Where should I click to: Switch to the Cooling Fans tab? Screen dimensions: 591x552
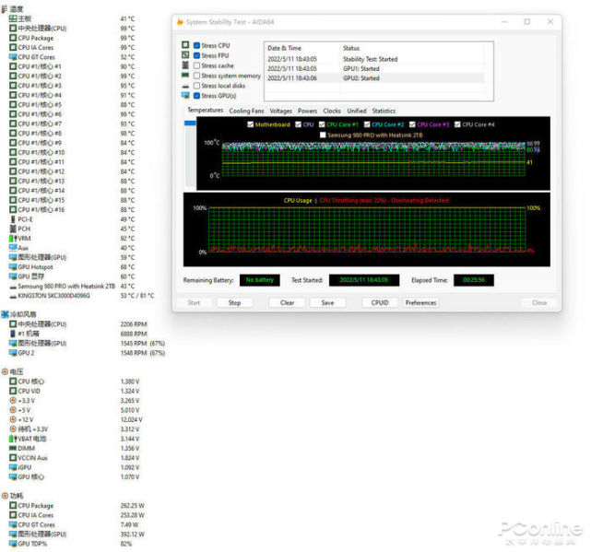click(246, 111)
